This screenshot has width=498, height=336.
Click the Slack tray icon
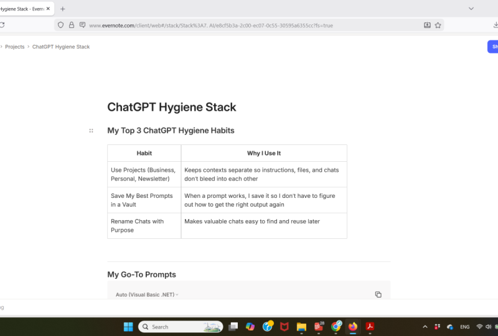pos(438,327)
